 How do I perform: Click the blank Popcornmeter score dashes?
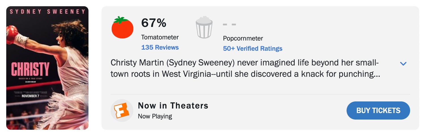(229, 24)
